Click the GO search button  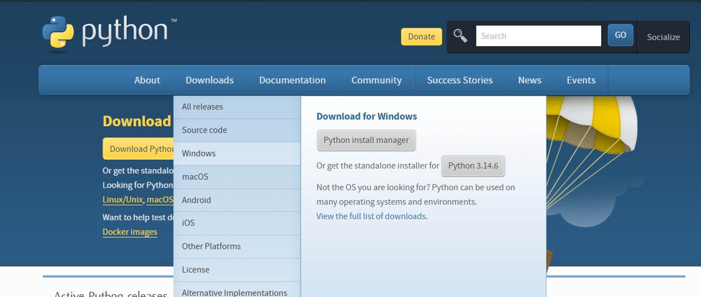tap(620, 35)
